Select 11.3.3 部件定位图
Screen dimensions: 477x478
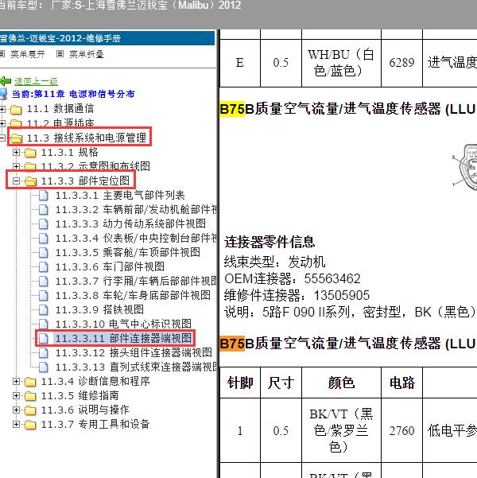pos(85,181)
